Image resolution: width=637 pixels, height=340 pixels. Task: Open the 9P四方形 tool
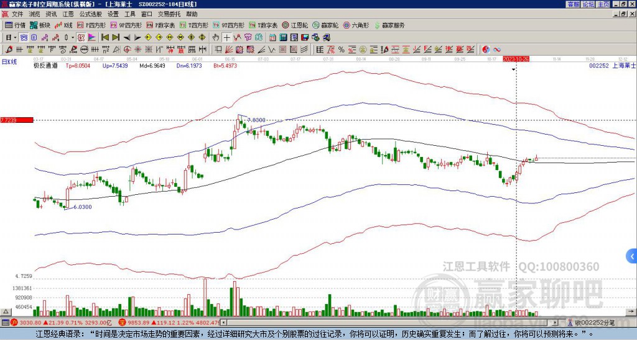[126, 25]
